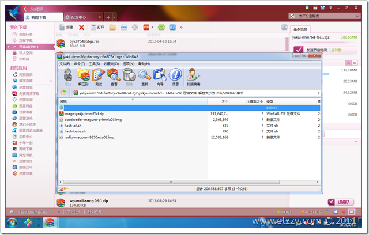Click the WinRAR horizontal scrollbar thumb
Image resolution: width=369 pixels, height=235 pixels.
click(171, 182)
